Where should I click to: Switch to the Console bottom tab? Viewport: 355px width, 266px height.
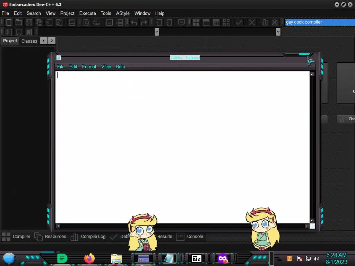click(x=190, y=237)
